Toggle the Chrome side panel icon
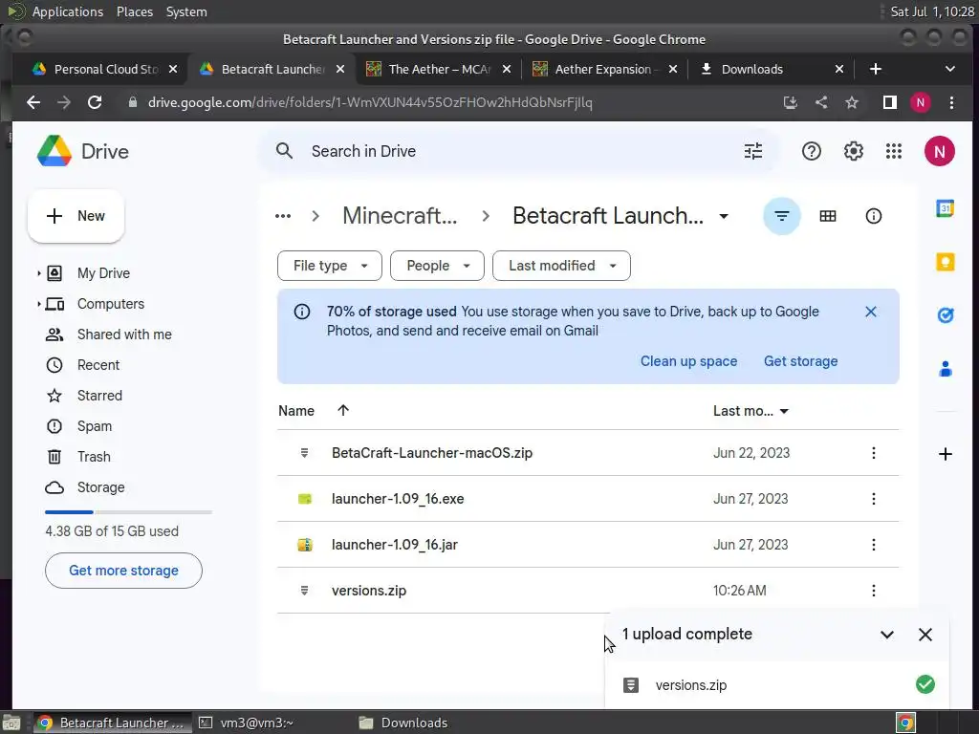 click(890, 102)
